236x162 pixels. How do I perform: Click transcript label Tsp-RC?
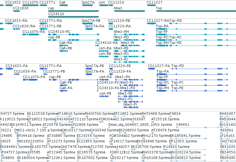pos(175,37)
